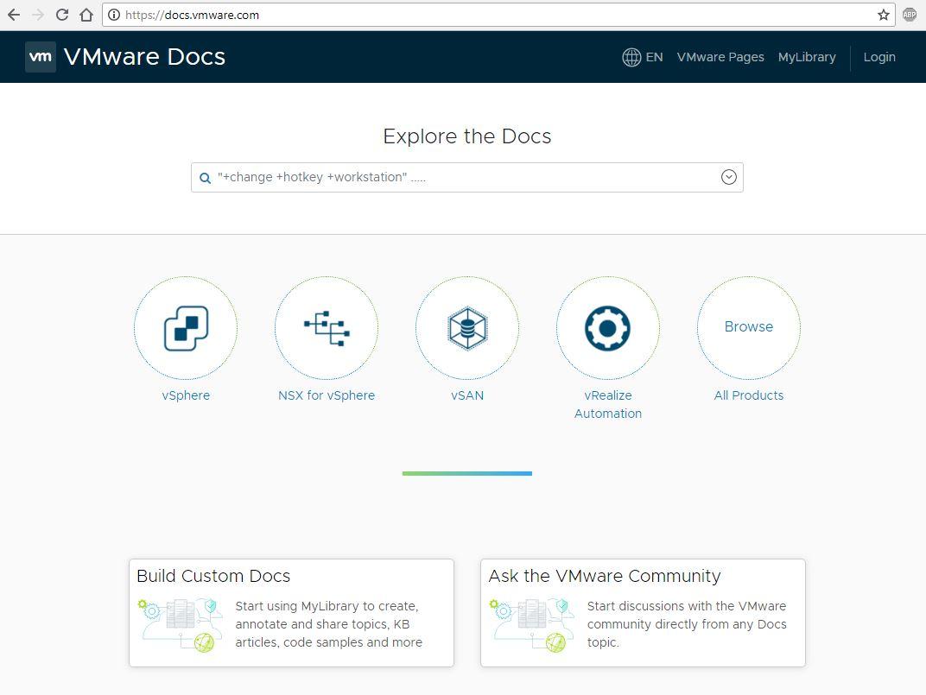Image resolution: width=926 pixels, height=695 pixels.
Task: Click the VMware Docs title
Action: click(145, 57)
